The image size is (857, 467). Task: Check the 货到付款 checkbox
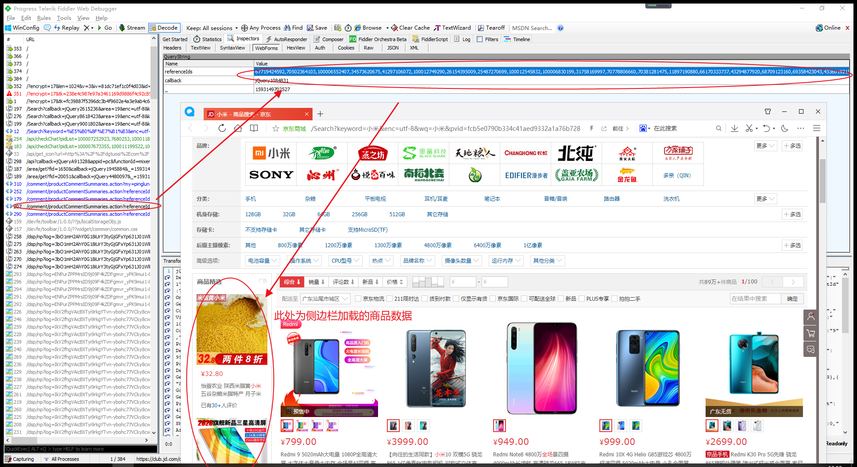click(x=425, y=299)
